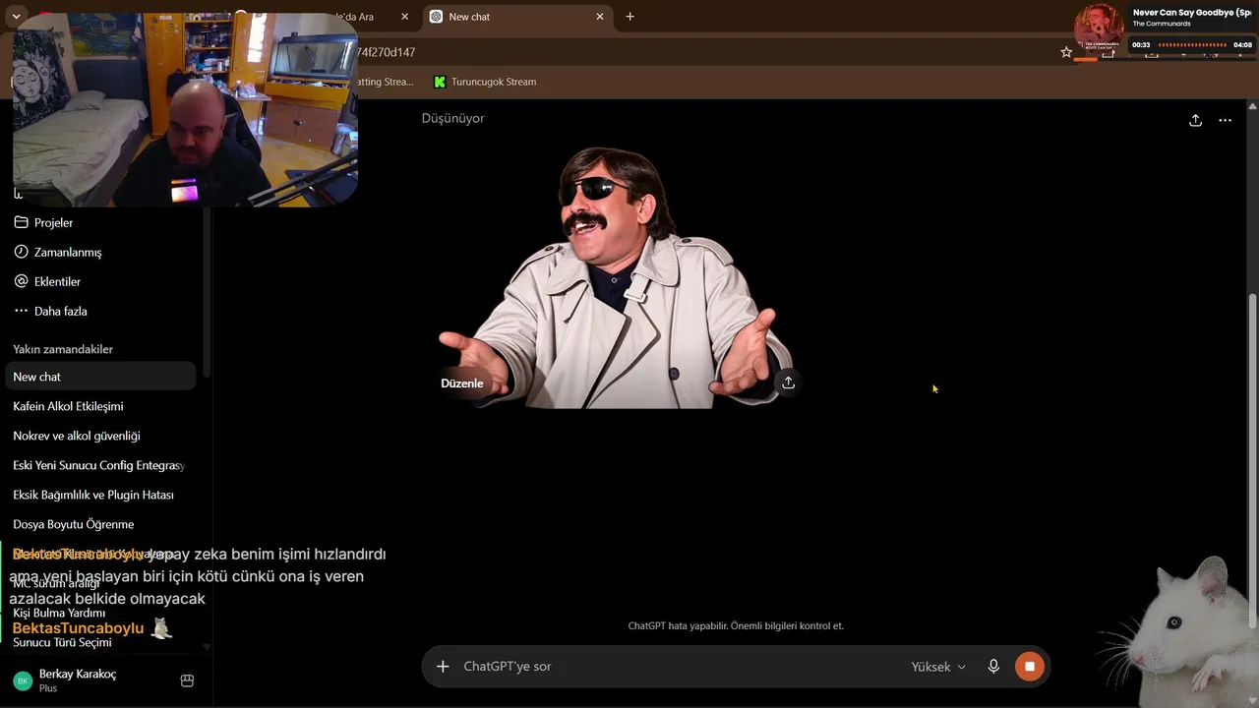Click the share icon on the generated image
1259x708 pixels.
coord(788,383)
